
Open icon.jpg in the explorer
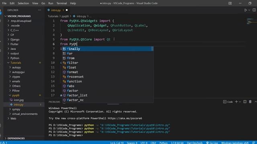click(x=18, y=100)
